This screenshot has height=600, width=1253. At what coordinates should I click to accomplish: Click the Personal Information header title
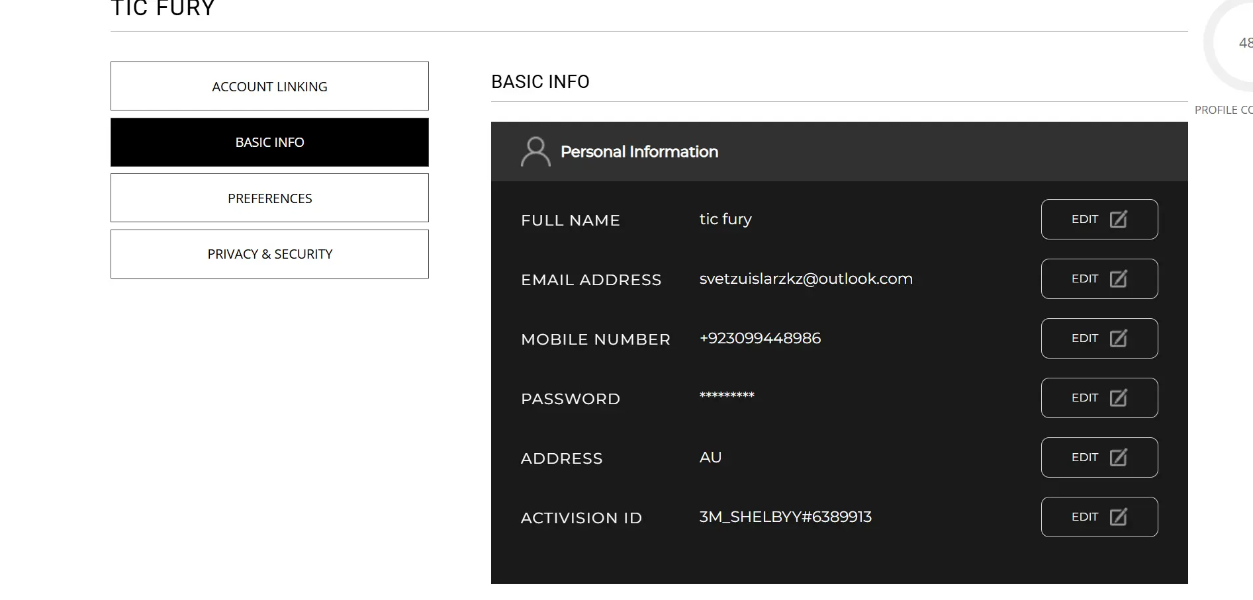[639, 151]
